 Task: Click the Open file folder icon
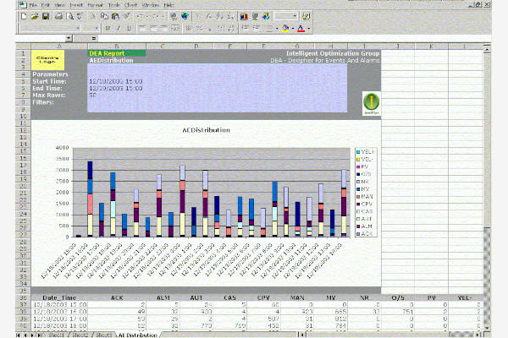click(x=34, y=16)
